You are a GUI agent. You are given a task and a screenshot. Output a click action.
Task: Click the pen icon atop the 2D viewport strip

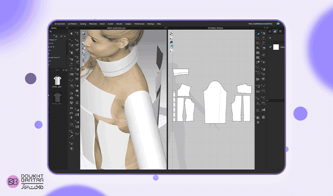pos(171,34)
